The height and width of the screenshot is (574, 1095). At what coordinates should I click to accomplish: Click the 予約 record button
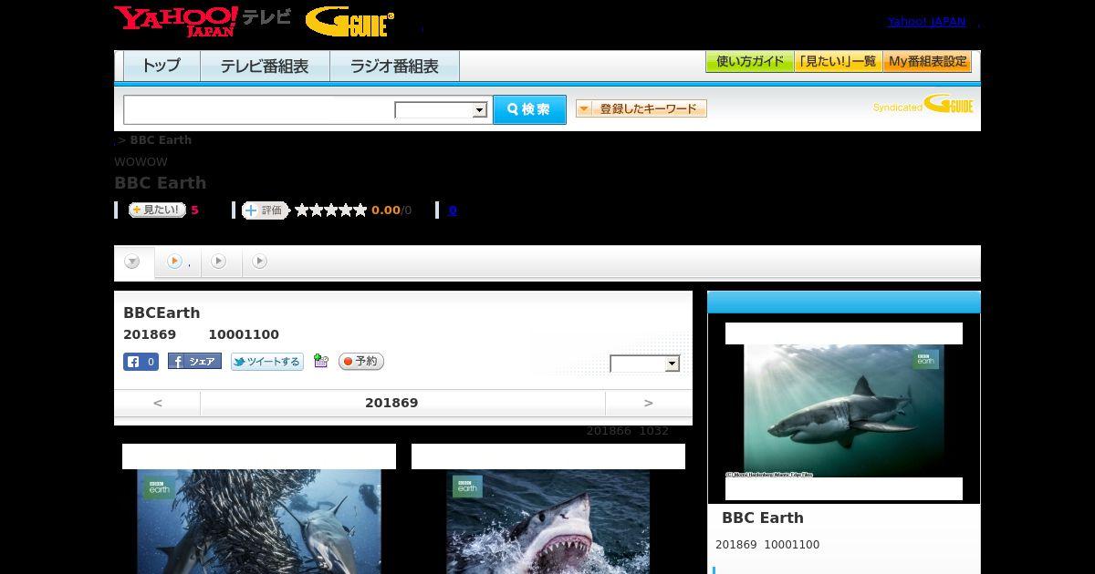tap(361, 362)
